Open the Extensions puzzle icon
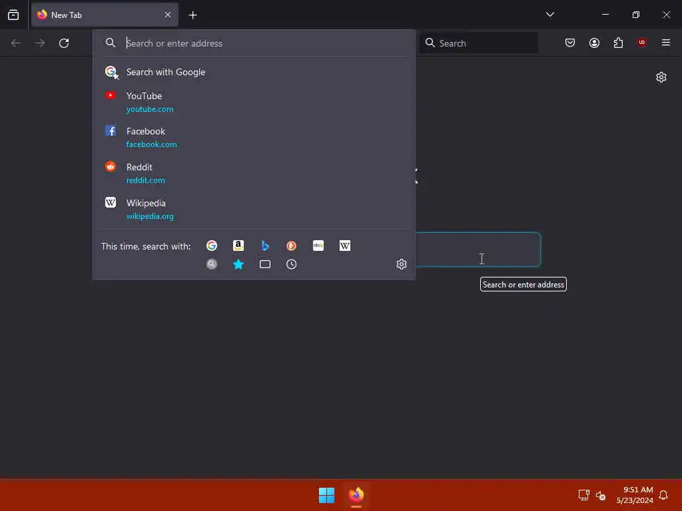This screenshot has height=511, width=682. coord(618,43)
